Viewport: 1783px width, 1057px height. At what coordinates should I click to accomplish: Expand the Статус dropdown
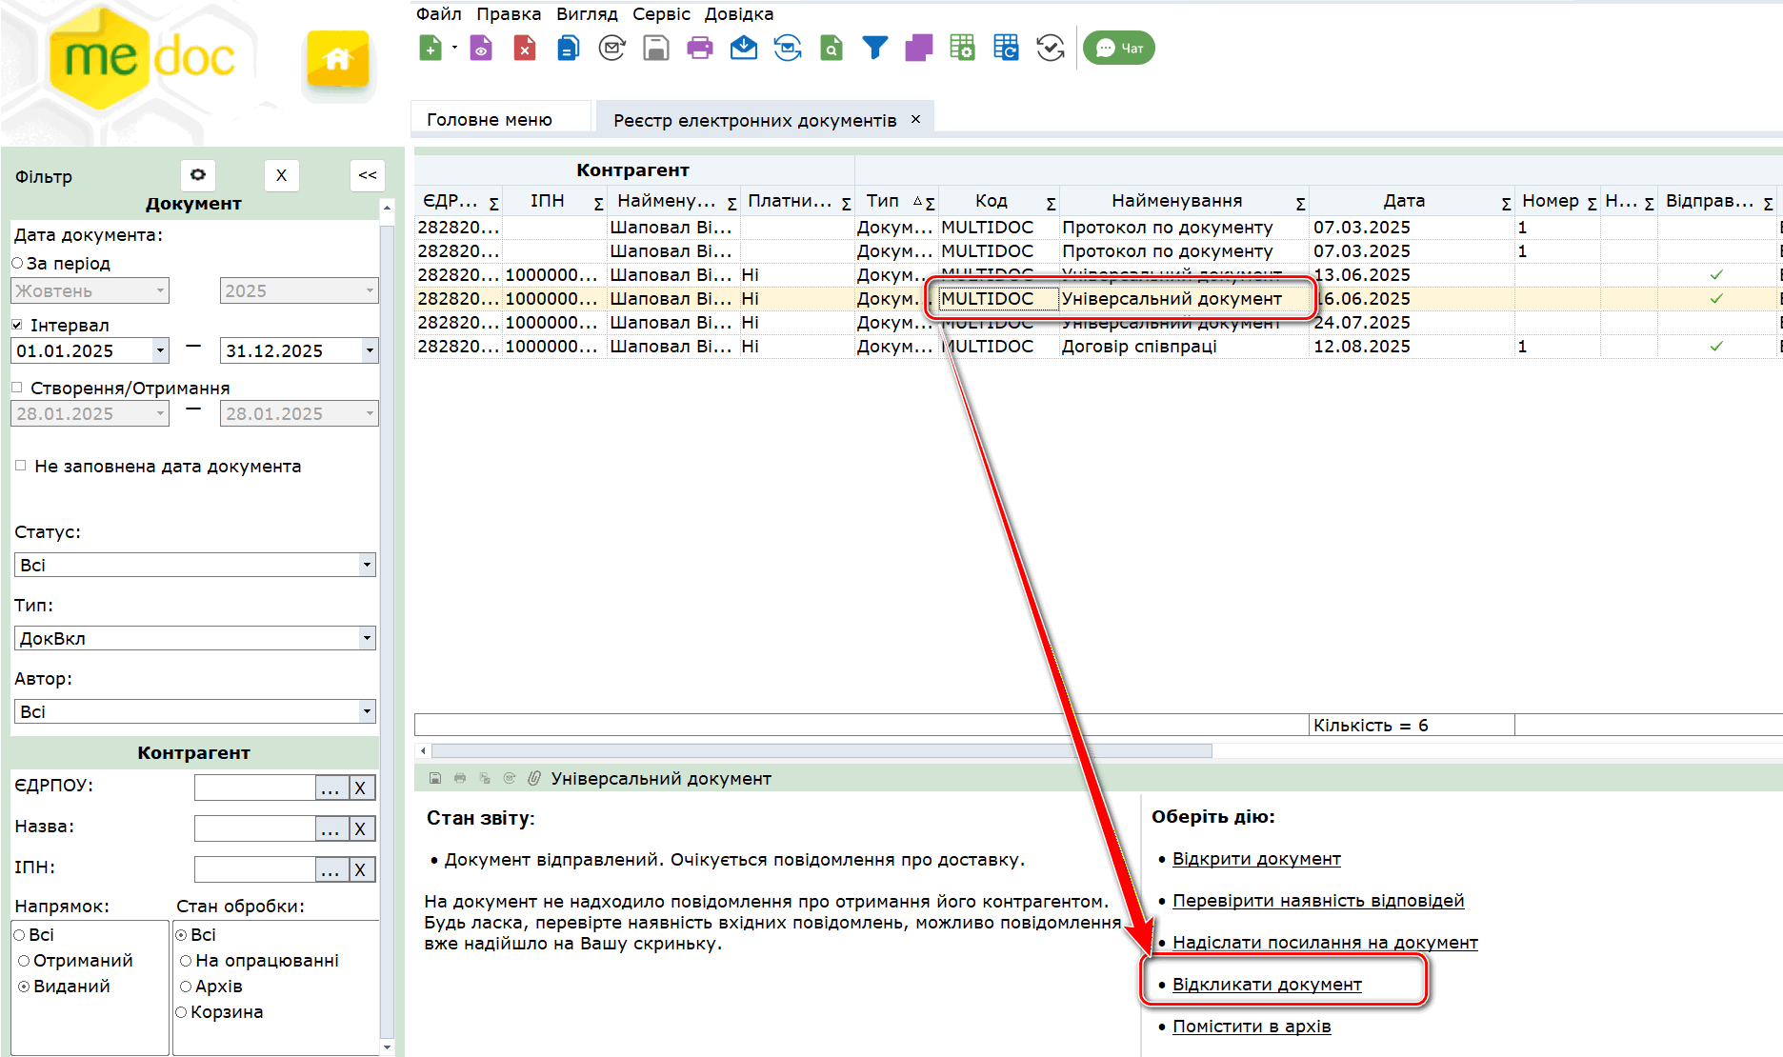(x=367, y=565)
